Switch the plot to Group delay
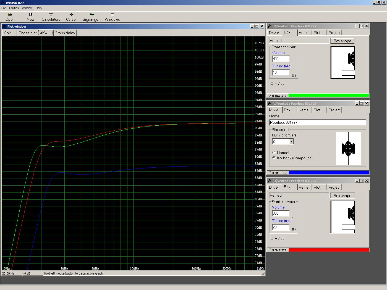The height and width of the screenshot is (290, 387). coord(65,33)
